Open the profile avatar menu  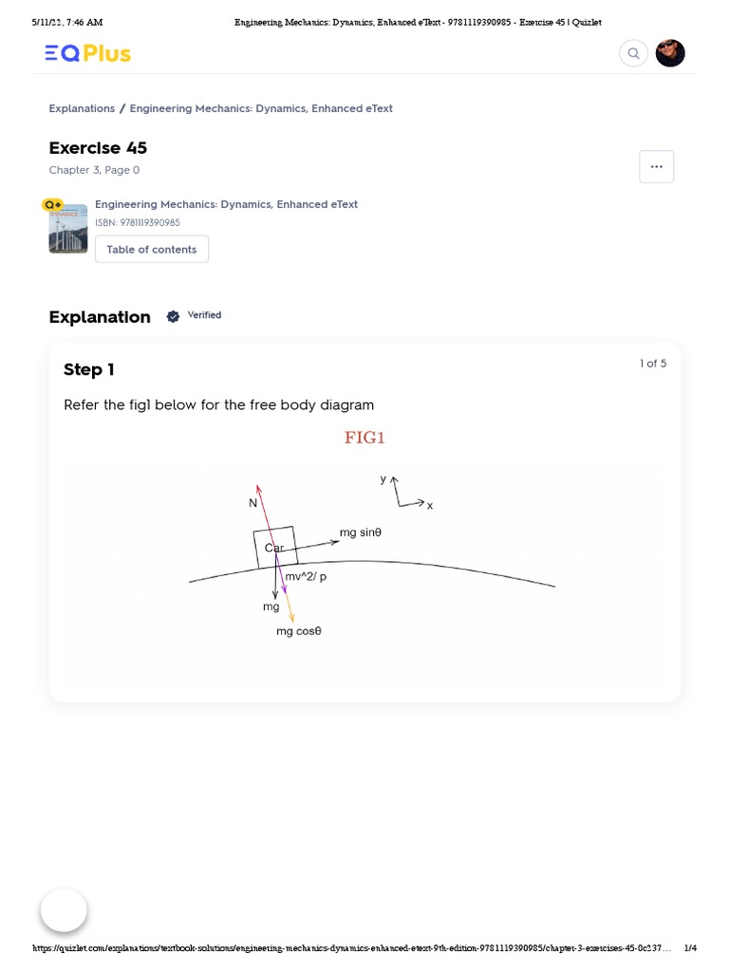click(x=670, y=53)
